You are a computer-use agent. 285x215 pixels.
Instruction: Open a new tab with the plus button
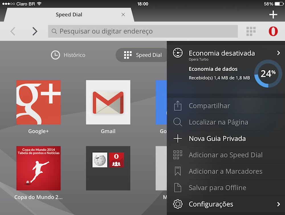(273, 14)
